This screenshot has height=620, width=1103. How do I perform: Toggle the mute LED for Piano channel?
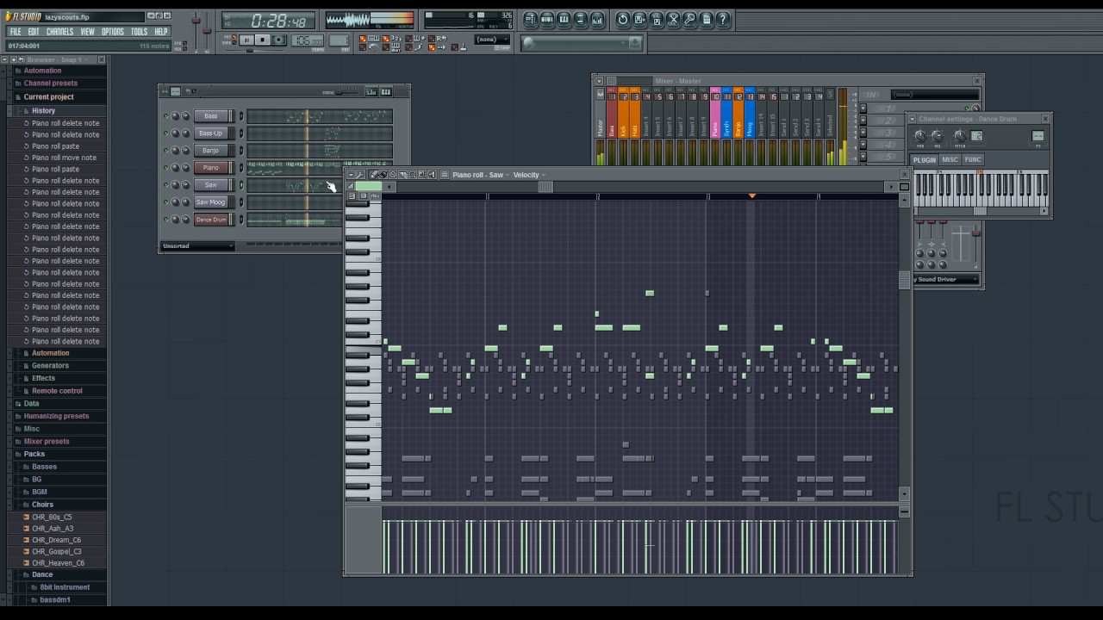(x=165, y=168)
